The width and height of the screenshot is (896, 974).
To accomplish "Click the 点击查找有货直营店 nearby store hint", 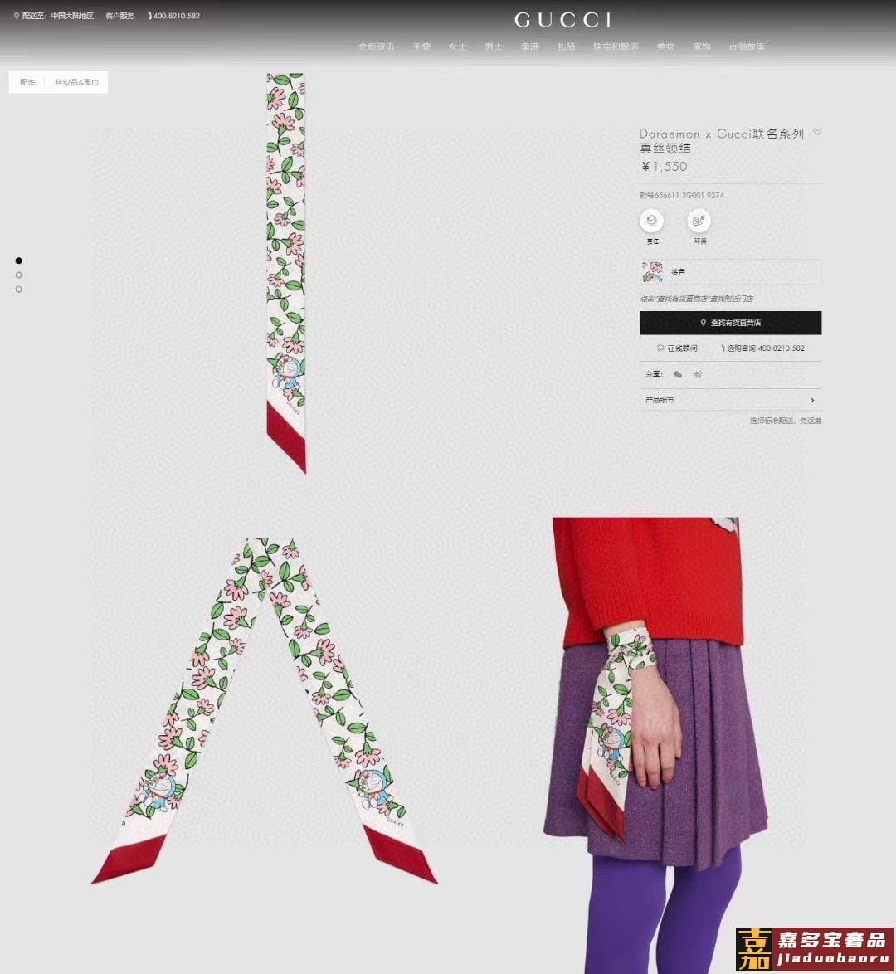I will click(697, 299).
